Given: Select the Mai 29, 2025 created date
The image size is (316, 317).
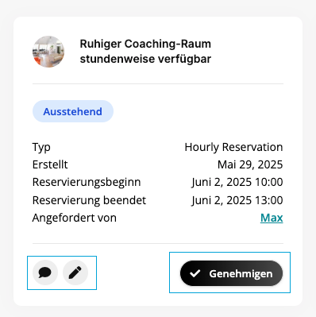Looking at the screenshot, I should [250, 164].
